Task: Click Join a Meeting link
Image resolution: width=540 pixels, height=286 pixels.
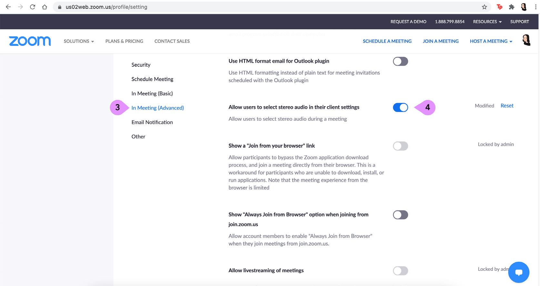Action: click(441, 41)
